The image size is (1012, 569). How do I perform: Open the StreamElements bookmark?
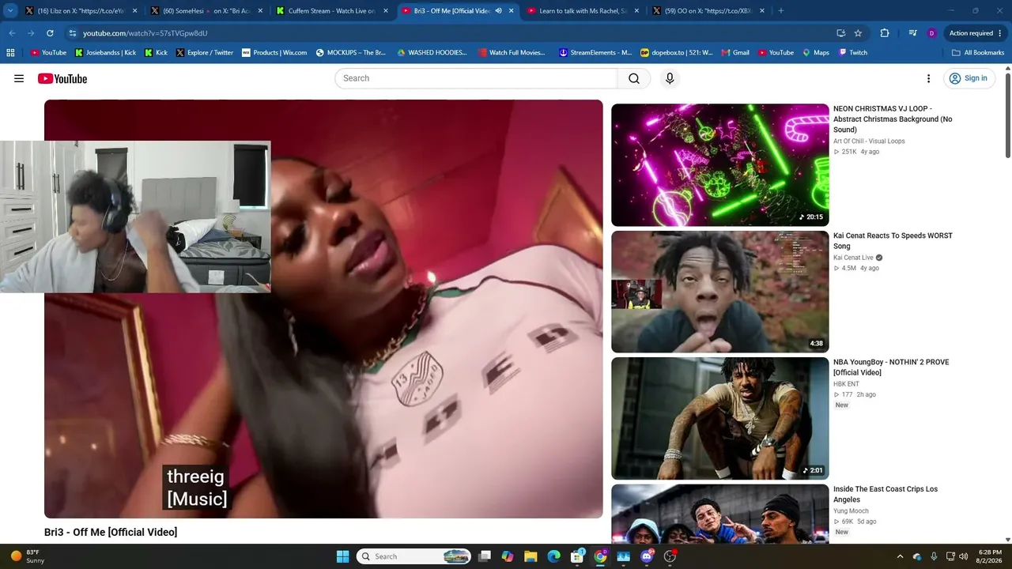pos(595,53)
